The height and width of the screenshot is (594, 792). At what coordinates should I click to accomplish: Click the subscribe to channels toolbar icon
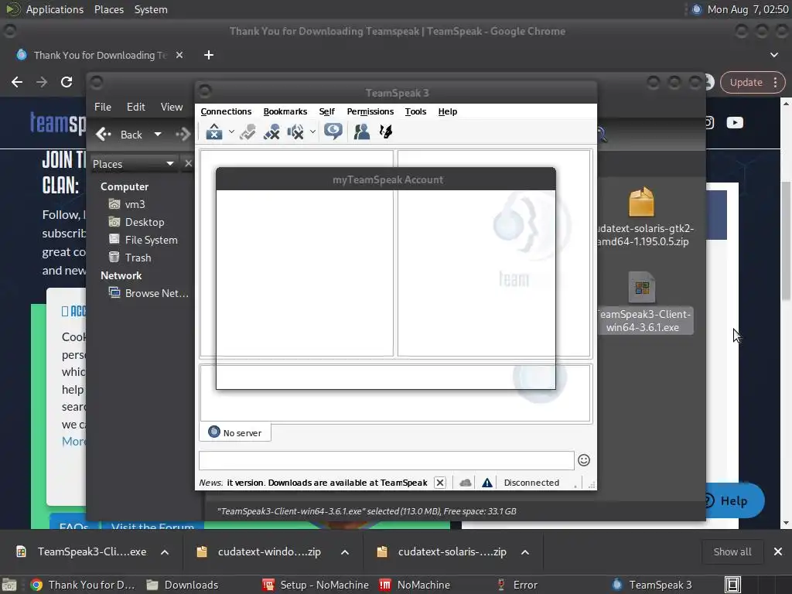[247, 131]
